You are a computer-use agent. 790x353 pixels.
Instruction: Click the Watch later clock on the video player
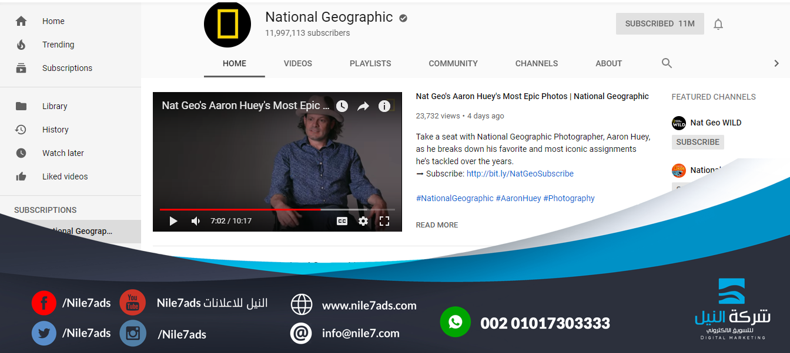(342, 106)
